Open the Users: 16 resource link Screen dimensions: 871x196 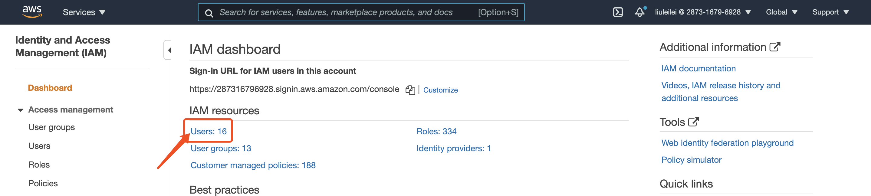tap(209, 132)
